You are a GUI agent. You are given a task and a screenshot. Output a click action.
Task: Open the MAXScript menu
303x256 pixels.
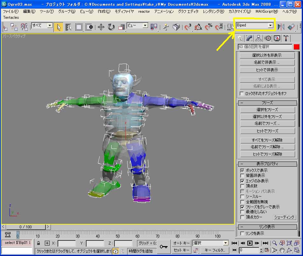pos(266,11)
